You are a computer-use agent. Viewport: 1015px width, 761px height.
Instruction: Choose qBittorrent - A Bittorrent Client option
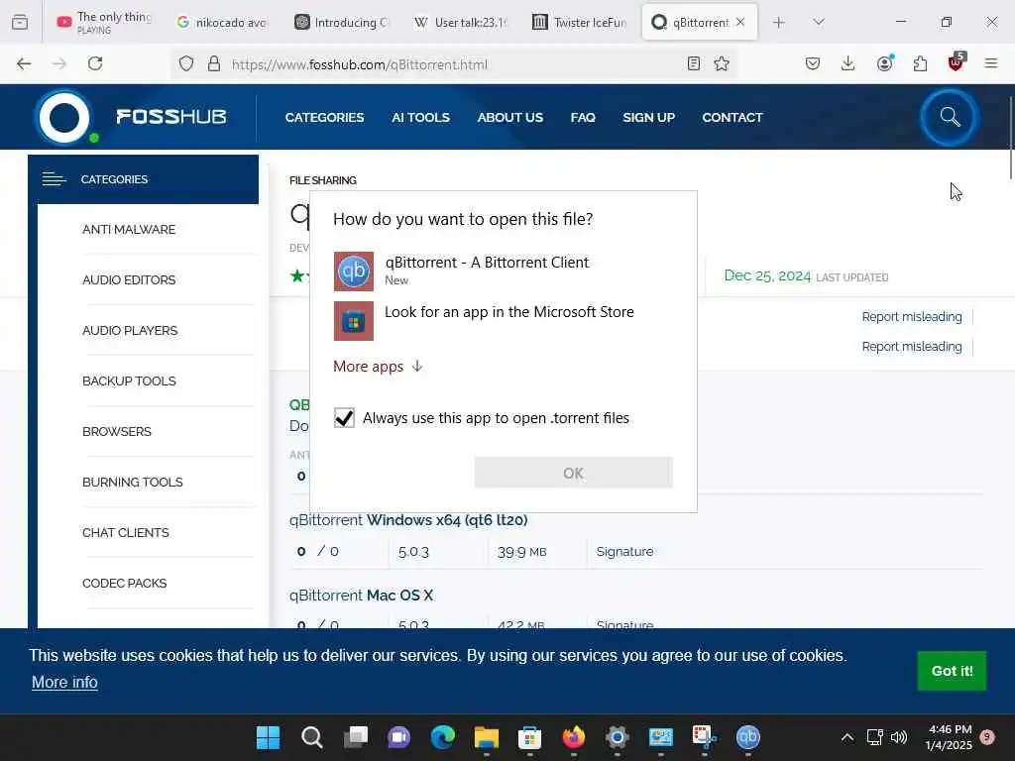pyautogui.click(x=503, y=272)
